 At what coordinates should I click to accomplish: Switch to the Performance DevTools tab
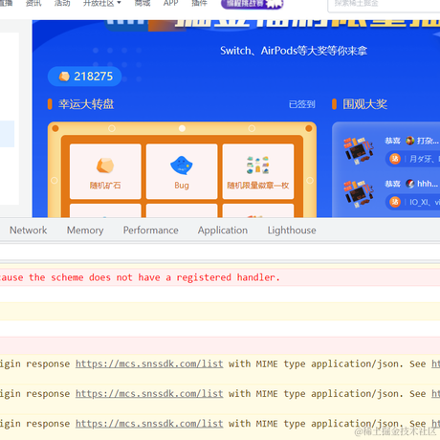[x=151, y=231]
